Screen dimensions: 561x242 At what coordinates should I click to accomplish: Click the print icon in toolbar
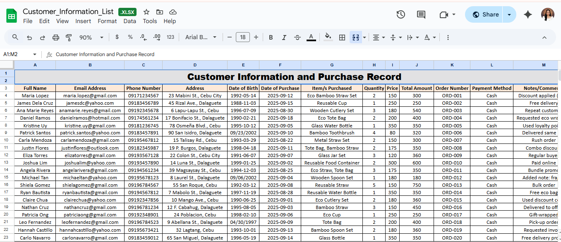[55, 38]
